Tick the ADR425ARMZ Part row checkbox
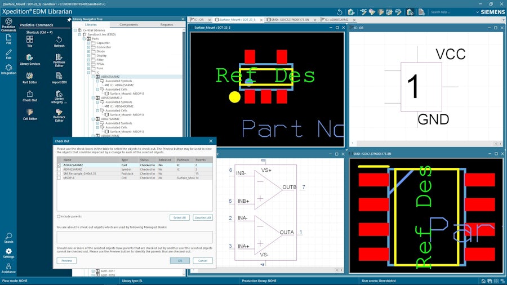This screenshot has width=507, height=285. 59,165
